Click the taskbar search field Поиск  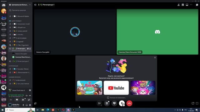pyautogui.click(x=20, y=110)
